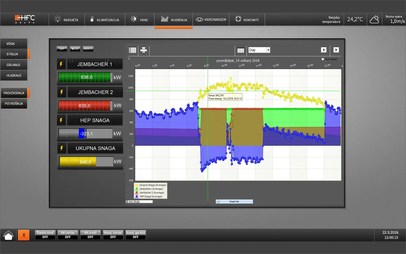This screenshot has width=406, height=254.
Task: Open the VIDEONADZOR tab
Action: click(x=211, y=20)
